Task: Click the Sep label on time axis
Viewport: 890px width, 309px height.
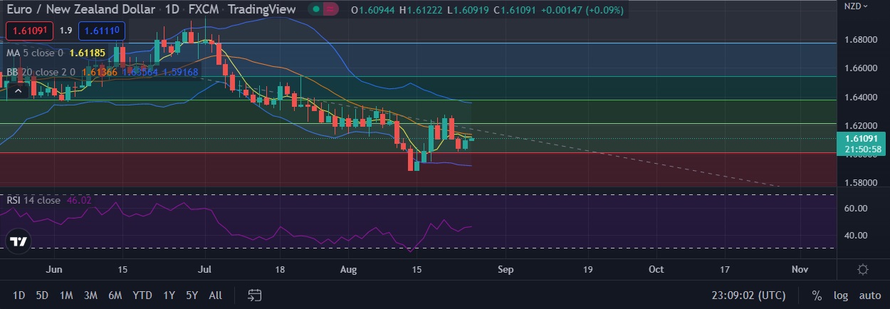Action: tap(505, 270)
